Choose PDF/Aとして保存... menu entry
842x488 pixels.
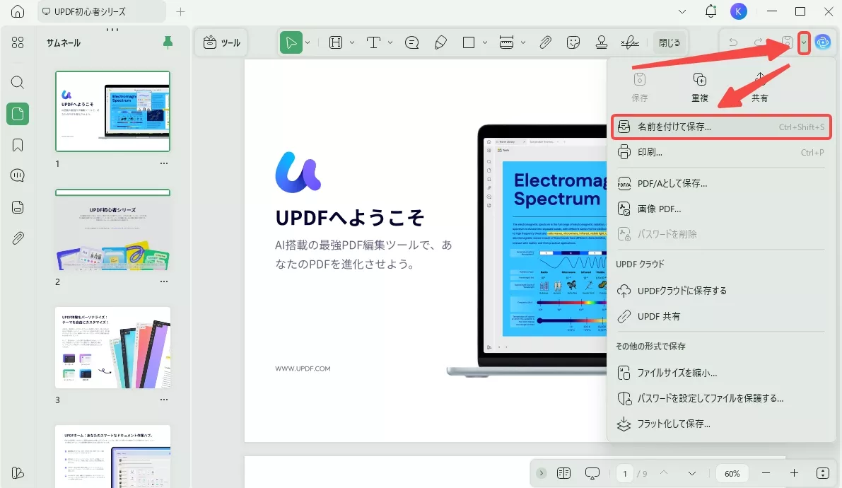[720, 183]
